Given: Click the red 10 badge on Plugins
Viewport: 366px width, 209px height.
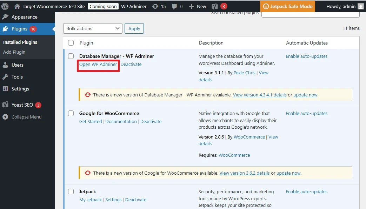Looking at the screenshot, I should click(x=33, y=29).
